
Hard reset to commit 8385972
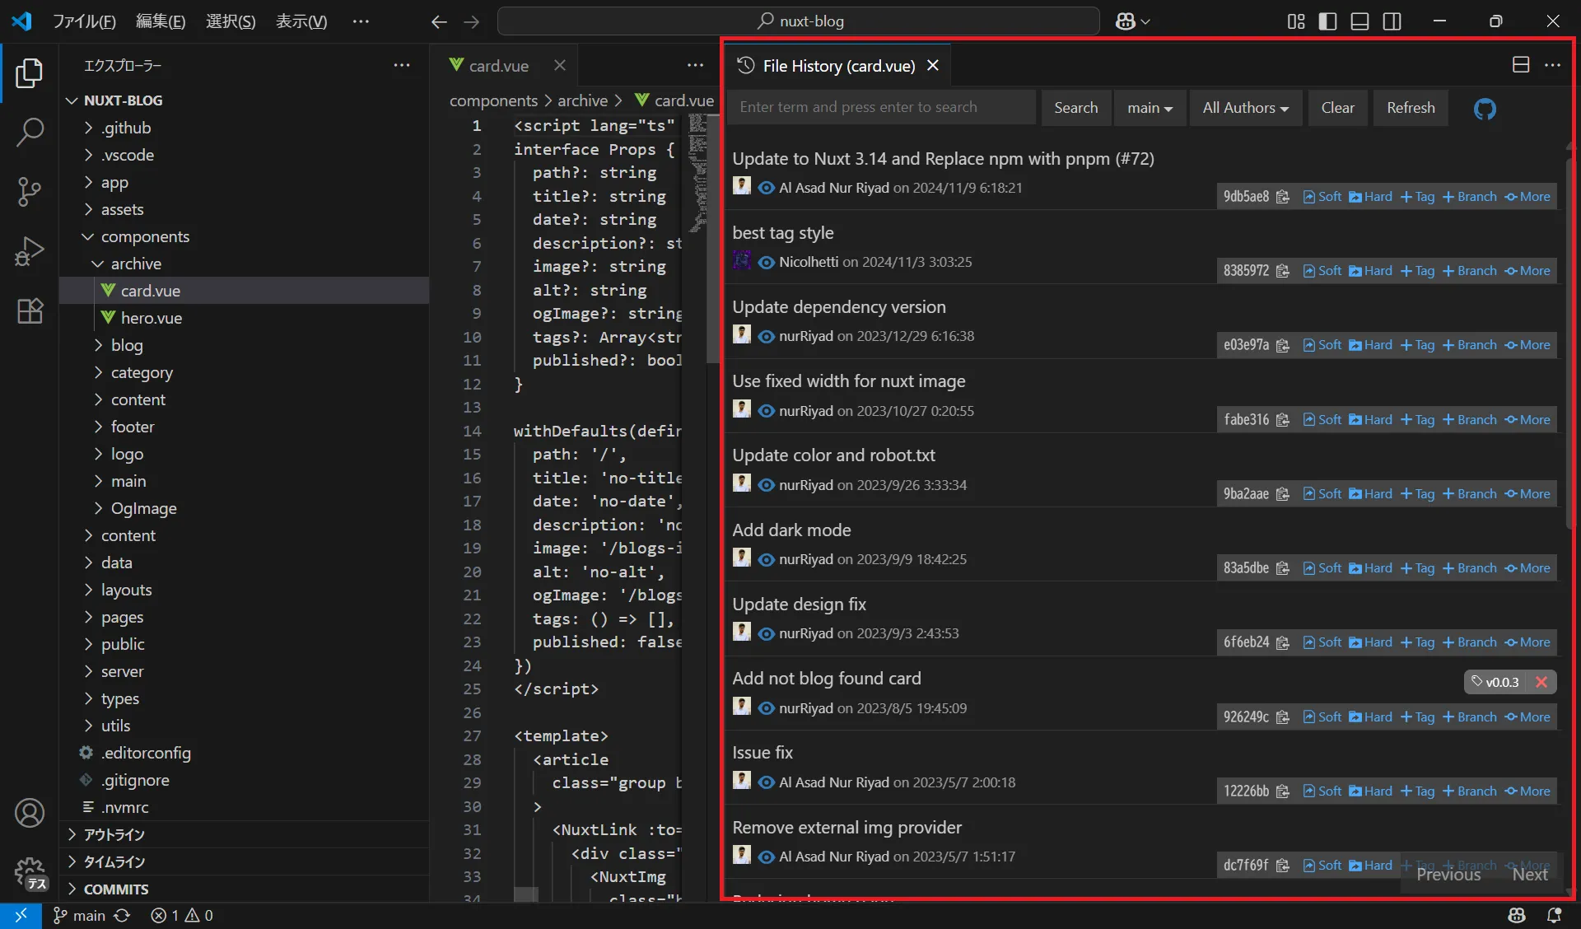click(1371, 271)
